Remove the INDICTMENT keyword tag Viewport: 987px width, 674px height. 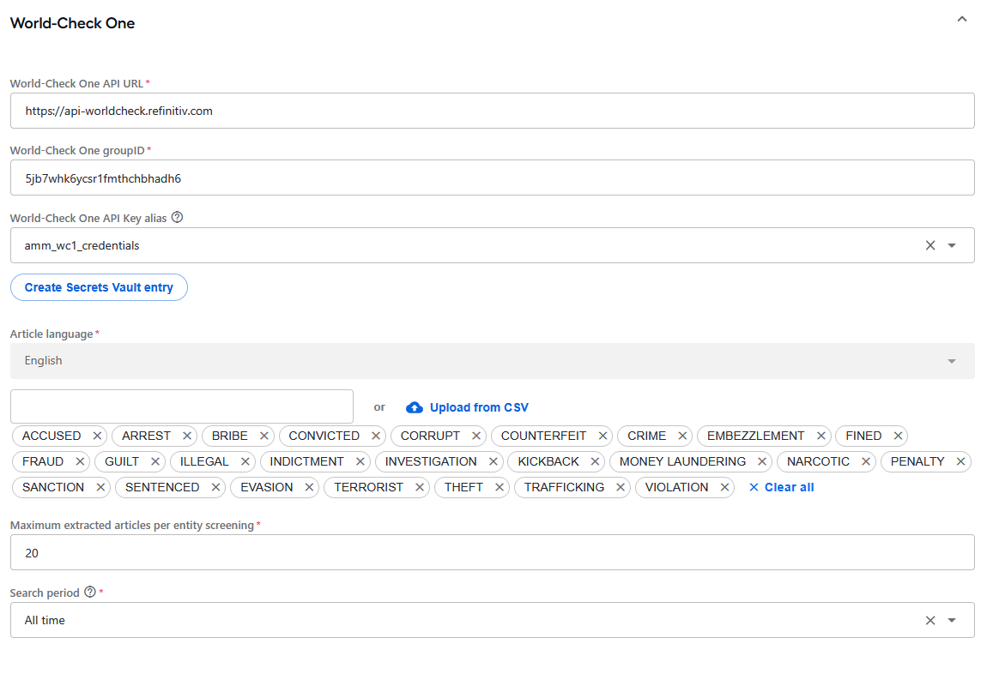(x=360, y=461)
